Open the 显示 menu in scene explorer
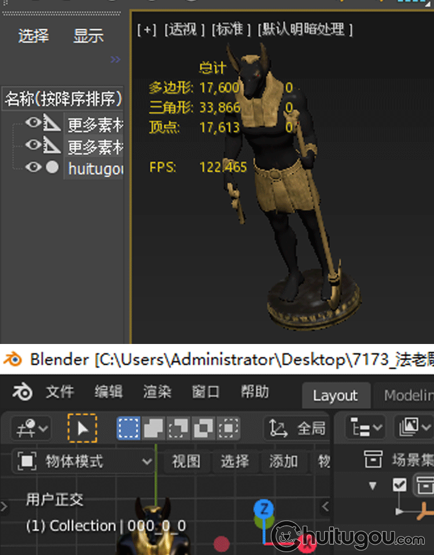The height and width of the screenshot is (555, 434). (x=88, y=36)
